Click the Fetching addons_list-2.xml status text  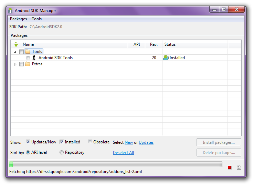(x=75, y=172)
